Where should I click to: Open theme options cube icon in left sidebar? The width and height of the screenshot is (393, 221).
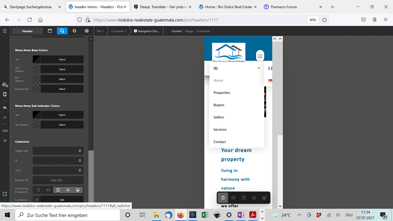click(x=5, y=85)
